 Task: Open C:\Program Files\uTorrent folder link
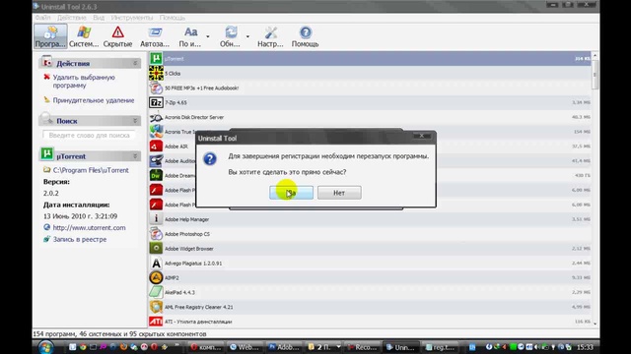point(91,170)
